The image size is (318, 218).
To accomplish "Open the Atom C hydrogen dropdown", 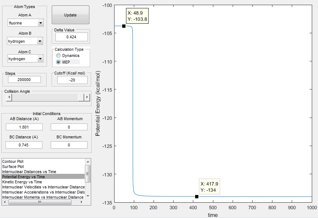I will [25, 59].
